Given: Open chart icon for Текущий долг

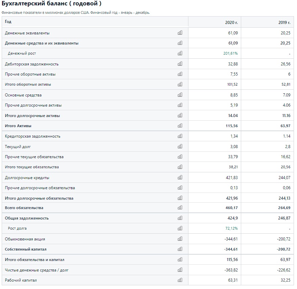Looking at the screenshot, I should (x=180, y=146).
